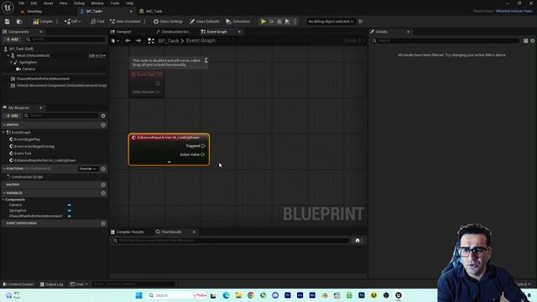Switch to the IMC_Tank tab
This screenshot has width=537, height=302.
tap(154, 11)
